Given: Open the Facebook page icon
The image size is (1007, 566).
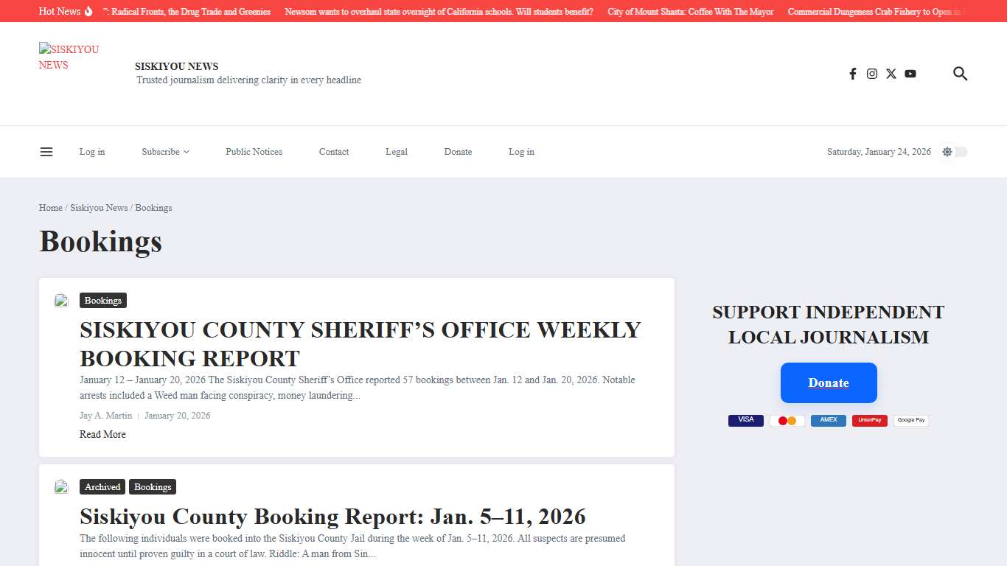Looking at the screenshot, I should click(853, 74).
